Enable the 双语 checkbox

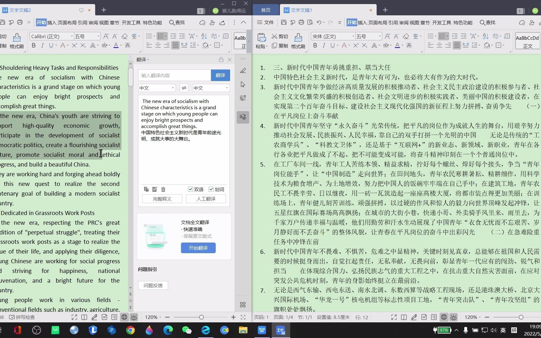[x=191, y=189]
